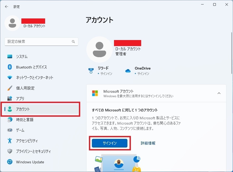Click the アクセシビリティ figure icon
Viewport: 233px width, 172px height.
click(10, 141)
